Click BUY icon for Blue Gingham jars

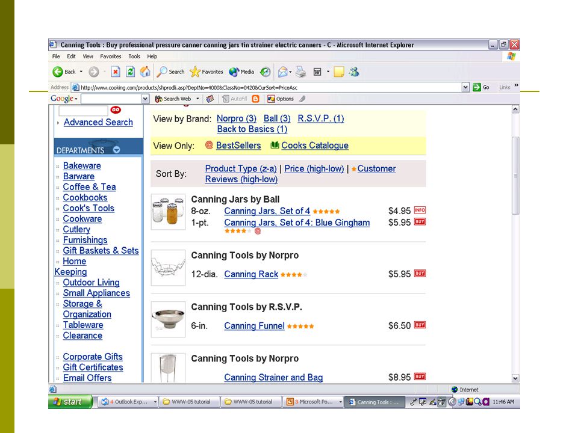420,222
